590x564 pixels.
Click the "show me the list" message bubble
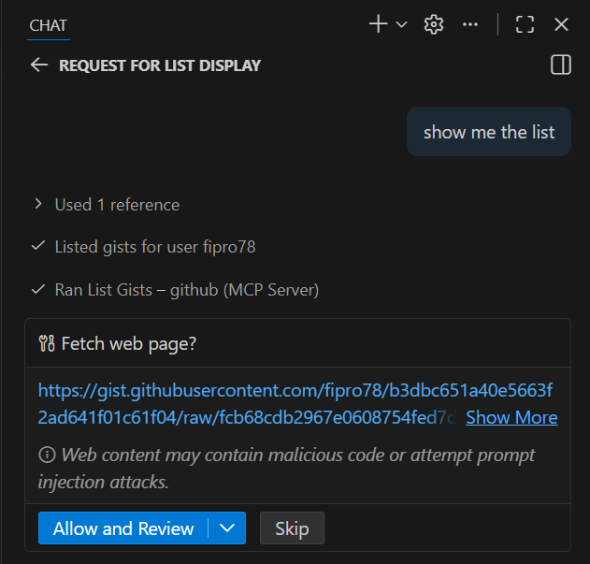click(x=489, y=132)
